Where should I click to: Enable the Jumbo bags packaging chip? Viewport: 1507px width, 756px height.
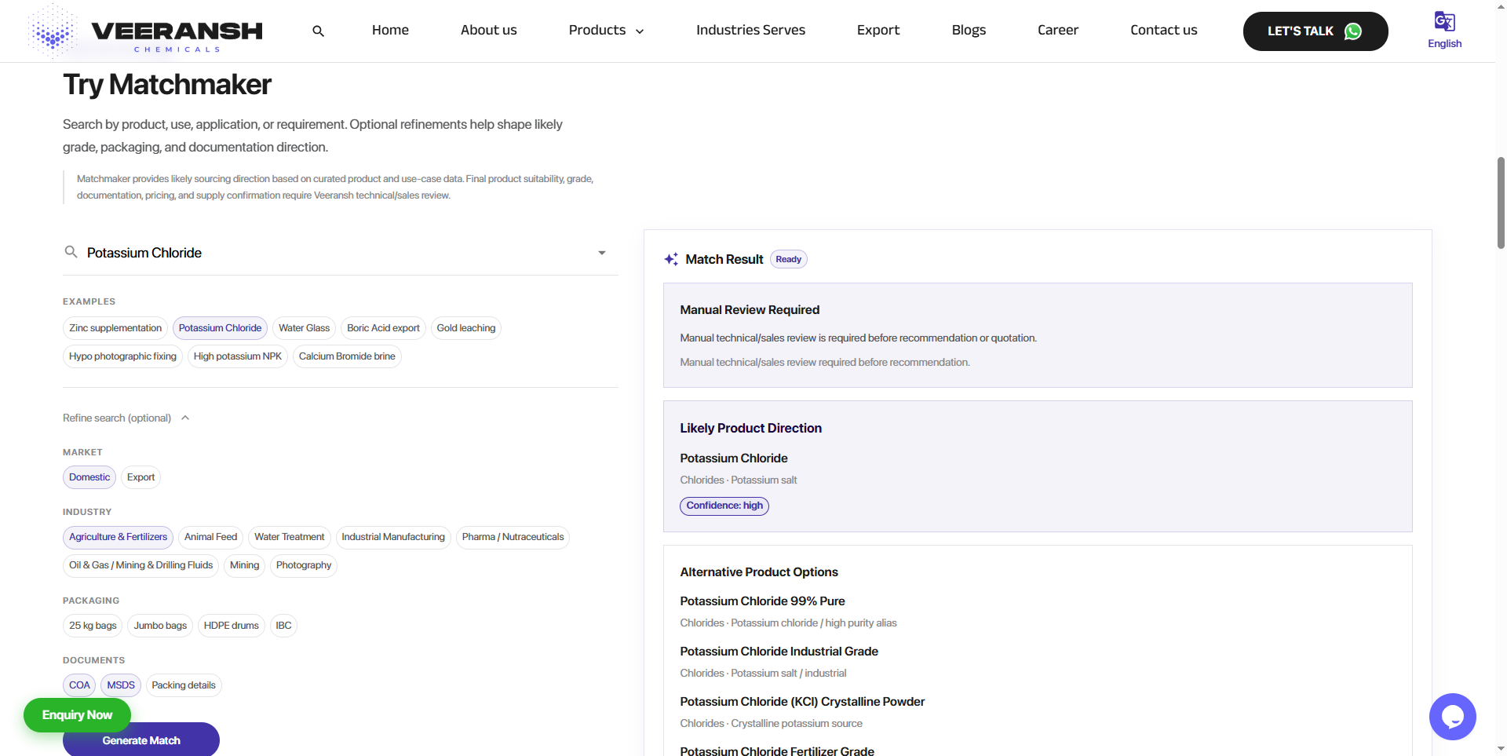pos(160,626)
